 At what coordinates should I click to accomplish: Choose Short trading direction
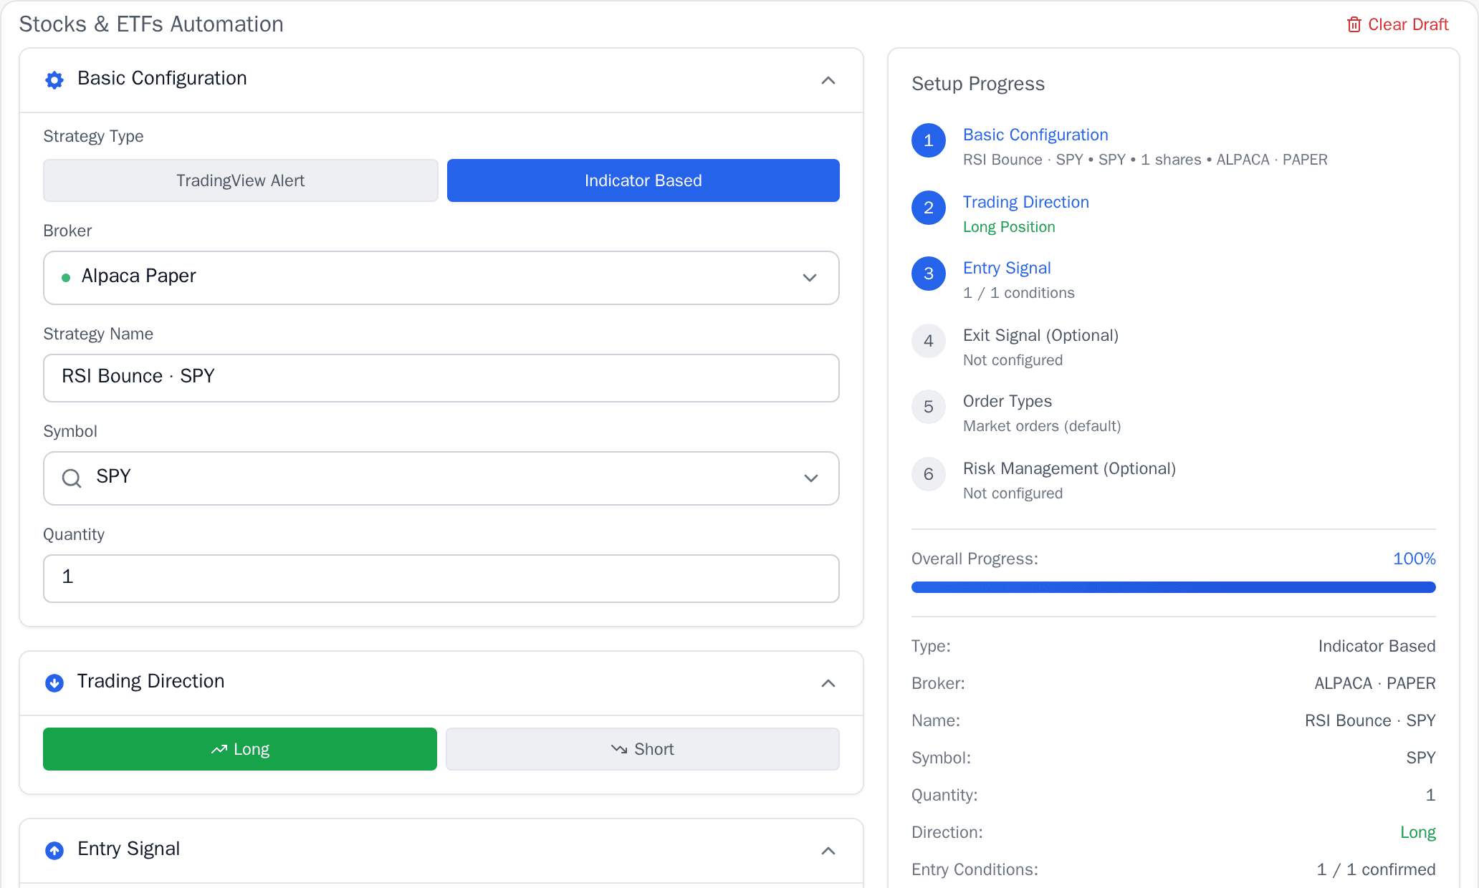click(643, 749)
